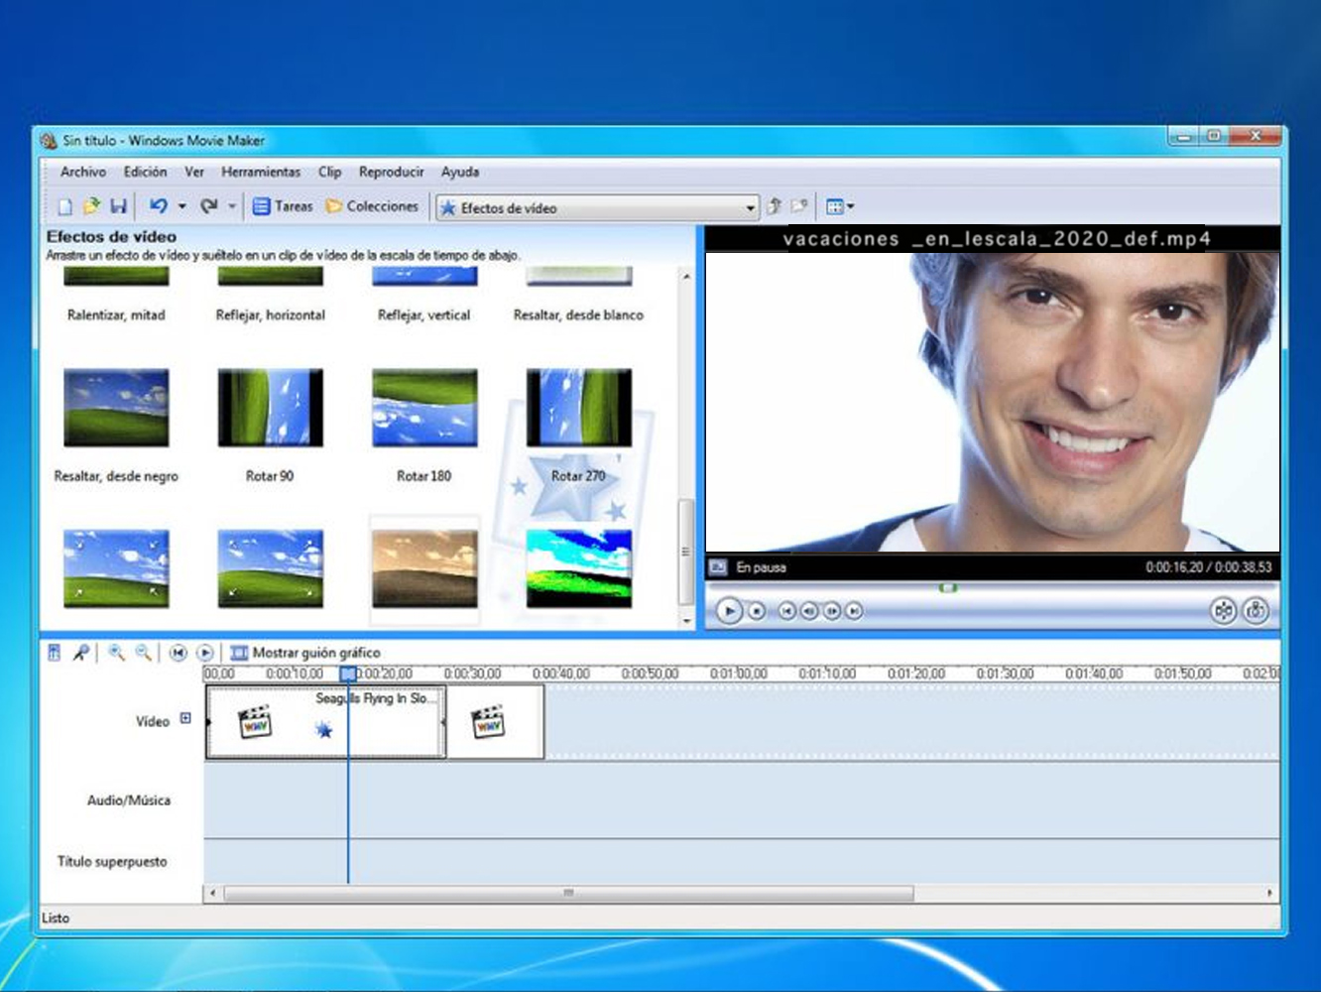This screenshot has width=1321, height=992.
Task: Create a new project with the blank page icon
Action: [x=65, y=206]
